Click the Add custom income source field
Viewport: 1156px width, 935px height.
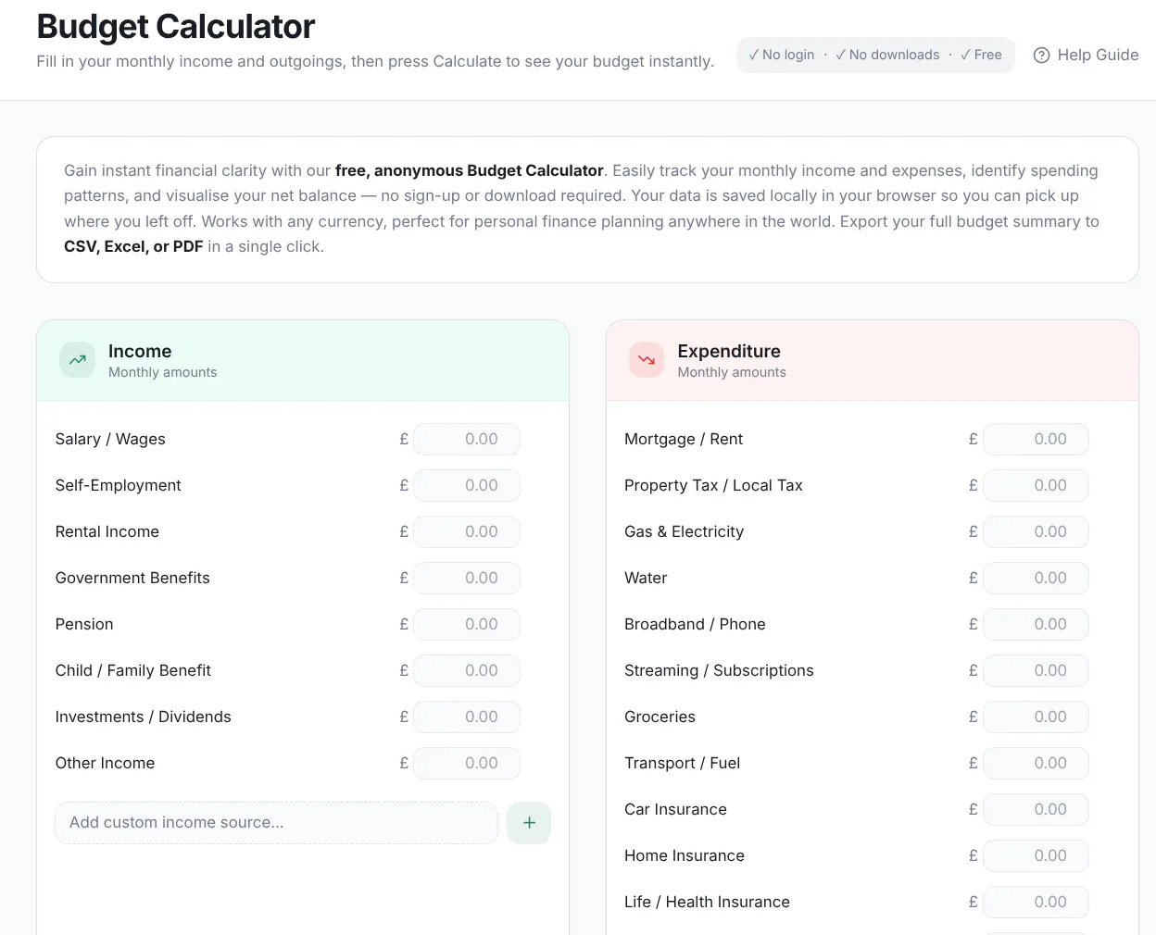click(x=276, y=822)
